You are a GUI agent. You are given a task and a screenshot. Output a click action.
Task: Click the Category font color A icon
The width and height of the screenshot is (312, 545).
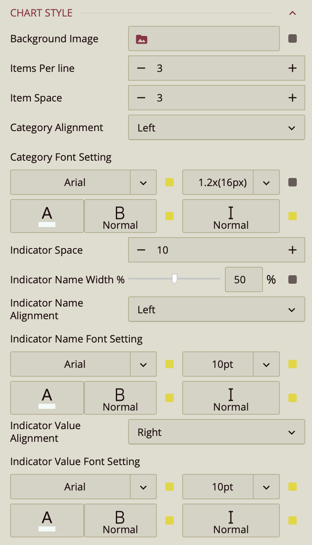(47, 216)
